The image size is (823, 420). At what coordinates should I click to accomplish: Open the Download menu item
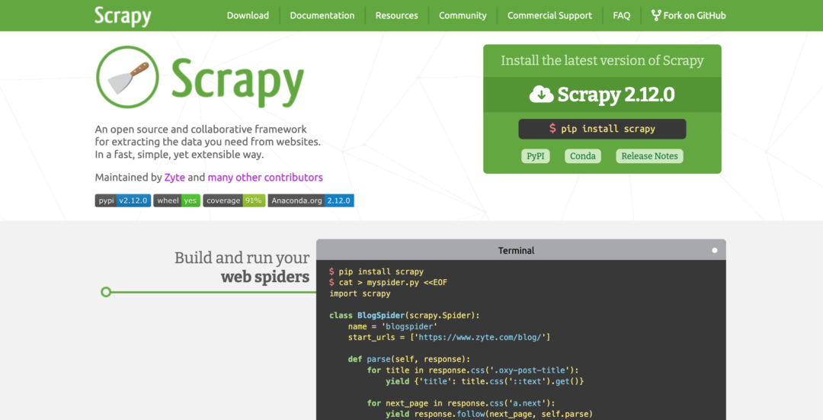click(248, 15)
